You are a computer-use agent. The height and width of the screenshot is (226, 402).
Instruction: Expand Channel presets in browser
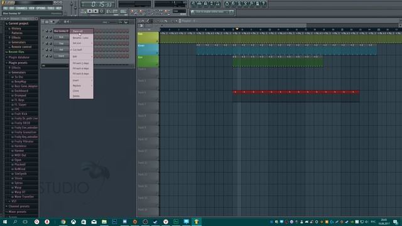(19, 207)
